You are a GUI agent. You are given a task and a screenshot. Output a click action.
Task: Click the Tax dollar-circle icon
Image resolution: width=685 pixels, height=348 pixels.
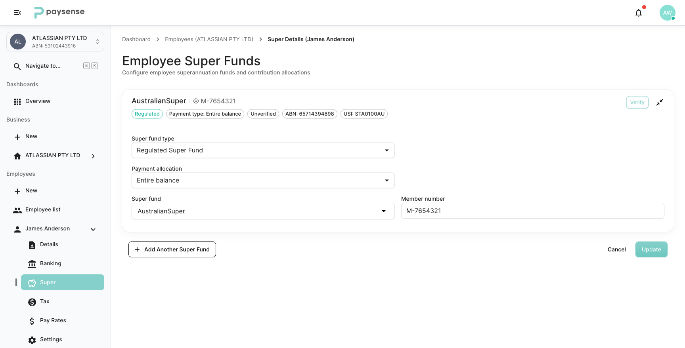click(x=32, y=302)
